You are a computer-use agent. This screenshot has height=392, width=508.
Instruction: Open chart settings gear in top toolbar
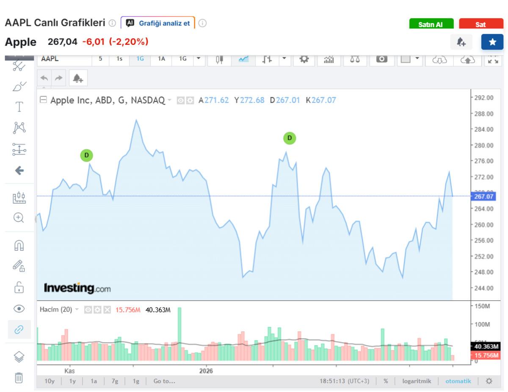304,59
